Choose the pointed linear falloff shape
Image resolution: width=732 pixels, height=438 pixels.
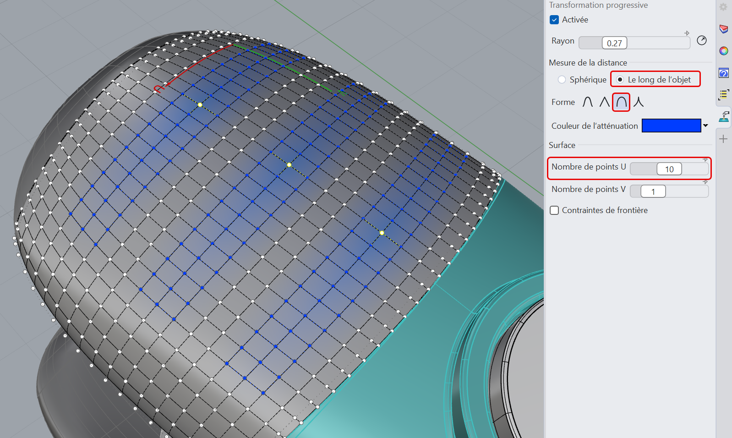click(x=605, y=102)
